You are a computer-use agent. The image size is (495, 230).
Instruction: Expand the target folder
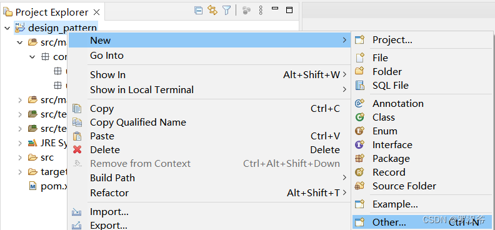point(20,172)
